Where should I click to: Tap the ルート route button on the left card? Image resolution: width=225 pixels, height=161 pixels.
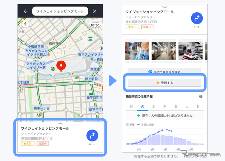92,136
